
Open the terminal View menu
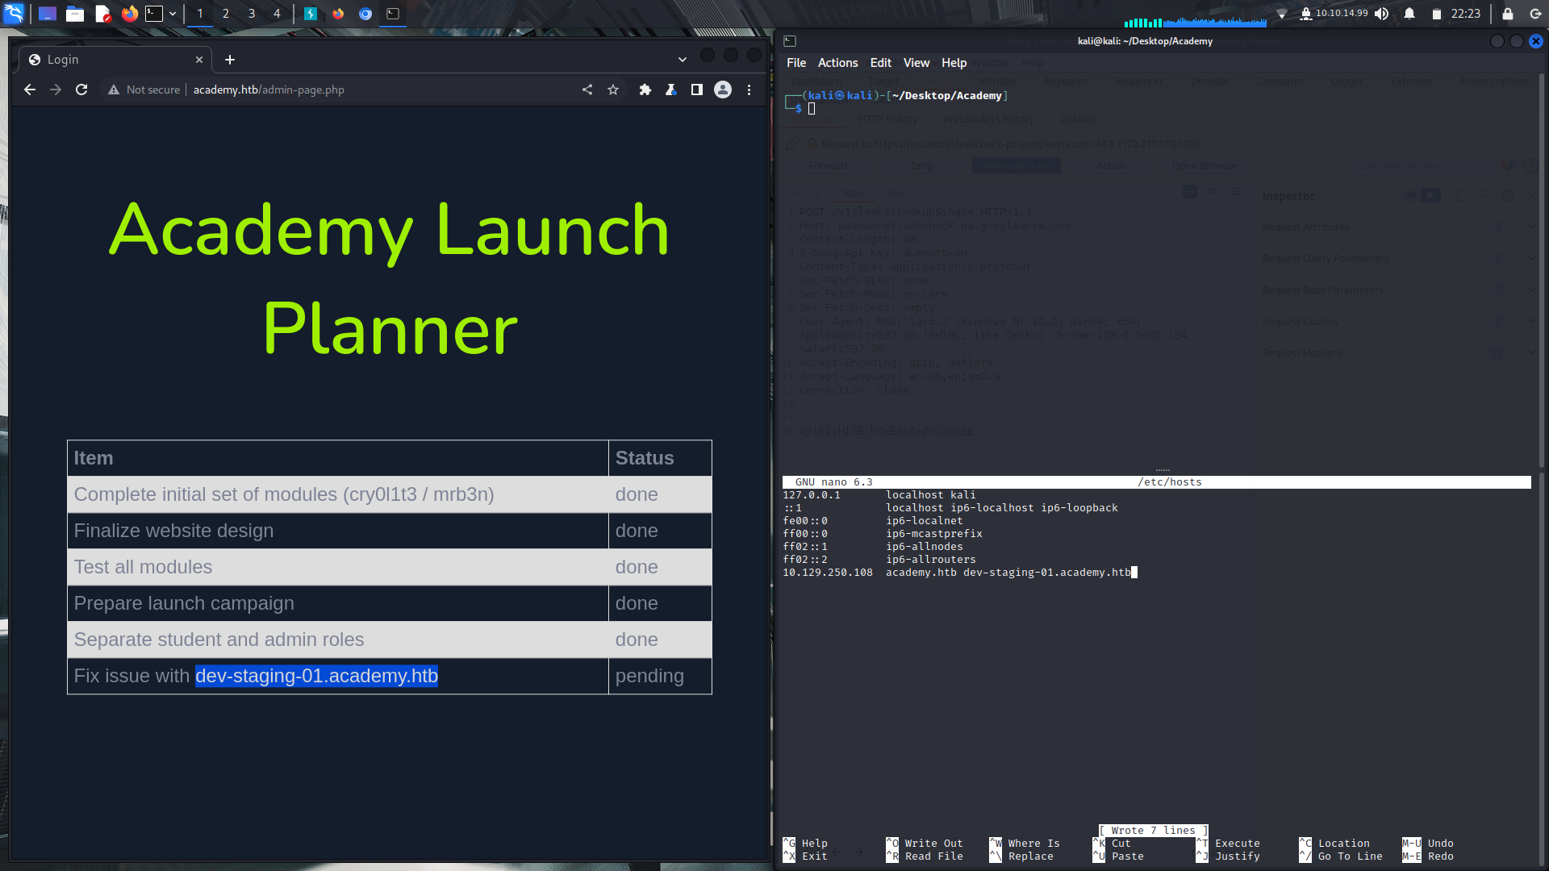pyautogui.click(x=916, y=62)
